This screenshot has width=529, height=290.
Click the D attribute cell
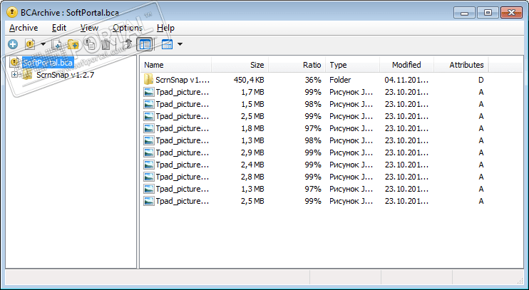481,80
